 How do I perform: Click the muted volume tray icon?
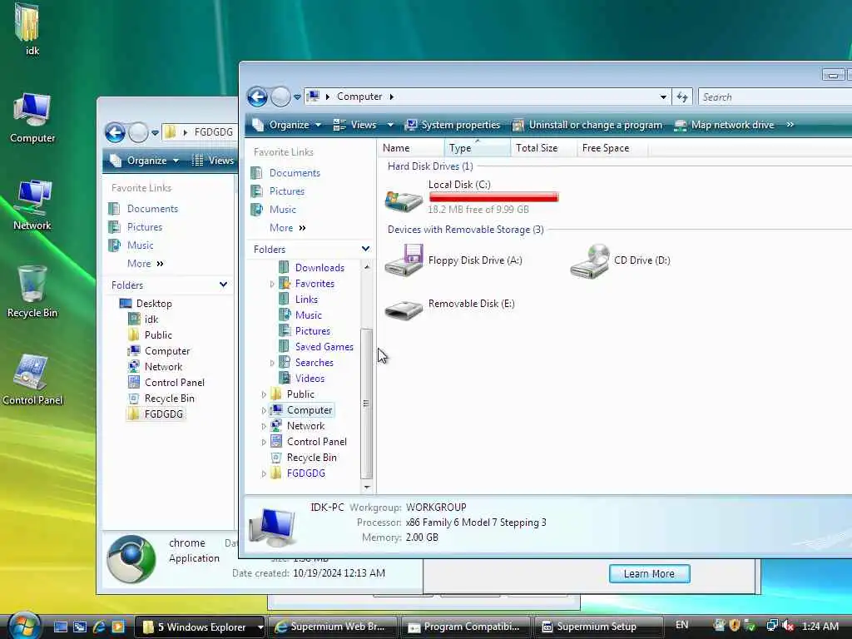pos(788,626)
